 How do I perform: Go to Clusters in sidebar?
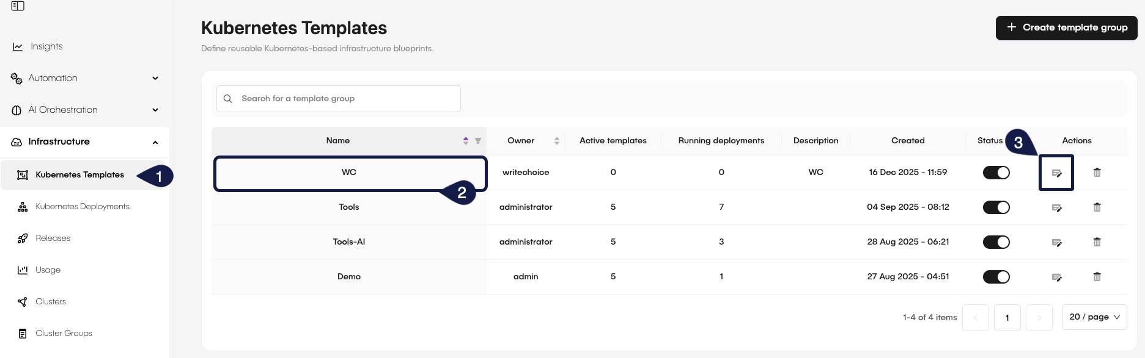coord(51,302)
